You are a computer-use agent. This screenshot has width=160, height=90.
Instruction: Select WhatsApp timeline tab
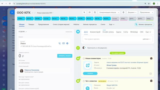pyautogui.click(x=134, y=32)
